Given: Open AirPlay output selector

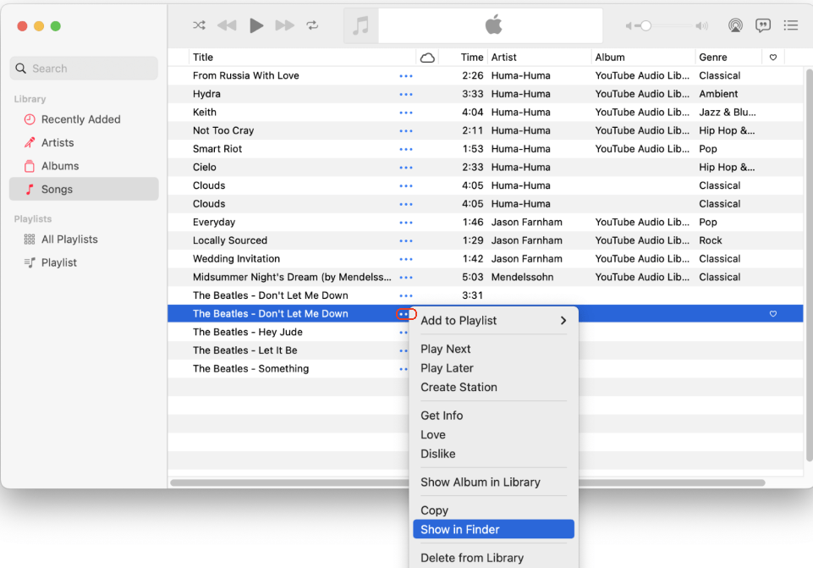Looking at the screenshot, I should [x=735, y=25].
